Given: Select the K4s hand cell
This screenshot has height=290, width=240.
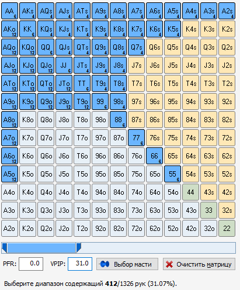Looking at the screenshot, I should [190, 29].
